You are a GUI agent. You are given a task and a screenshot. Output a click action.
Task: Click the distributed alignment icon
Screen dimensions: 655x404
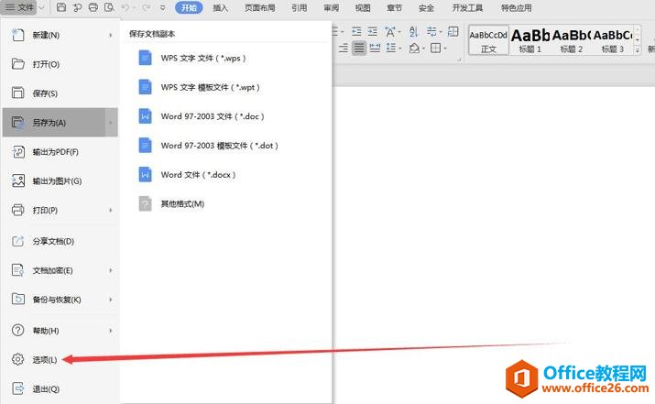(x=375, y=48)
